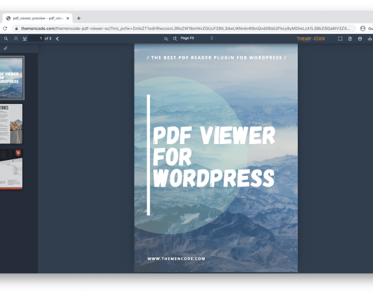
Task: Download the PDF using toolbar icon
Action: point(370,38)
